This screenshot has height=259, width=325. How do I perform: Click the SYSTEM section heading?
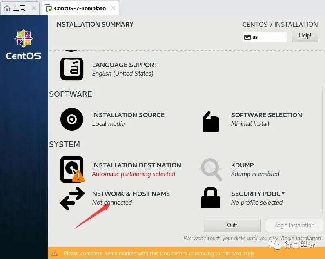click(x=65, y=144)
